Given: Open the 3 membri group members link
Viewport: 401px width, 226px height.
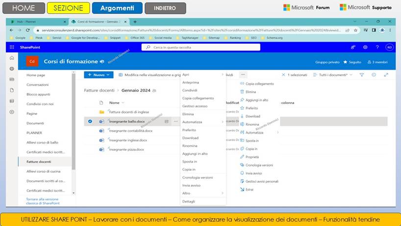Looking at the screenshot, I should (377, 62).
